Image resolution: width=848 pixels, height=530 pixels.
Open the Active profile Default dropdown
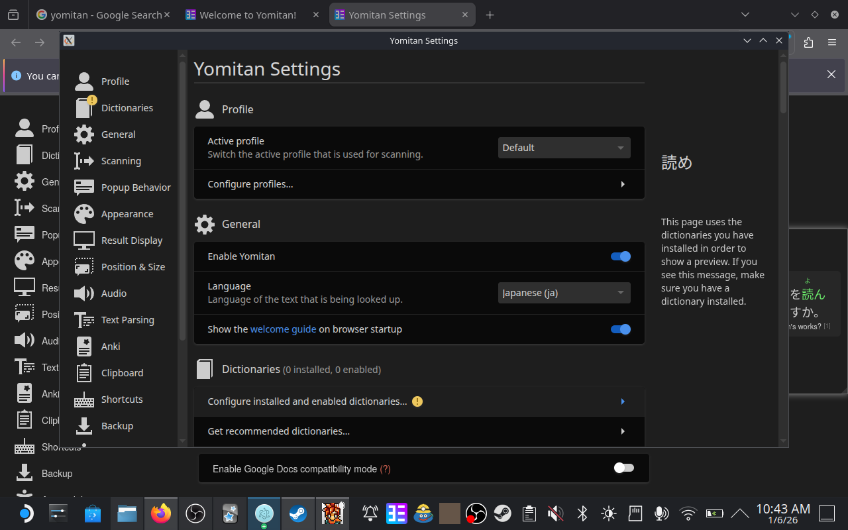point(564,148)
